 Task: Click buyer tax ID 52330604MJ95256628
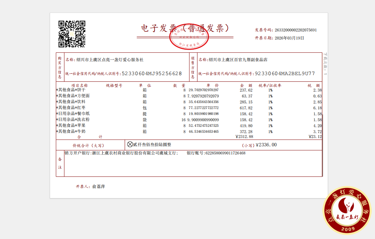(x=152, y=74)
